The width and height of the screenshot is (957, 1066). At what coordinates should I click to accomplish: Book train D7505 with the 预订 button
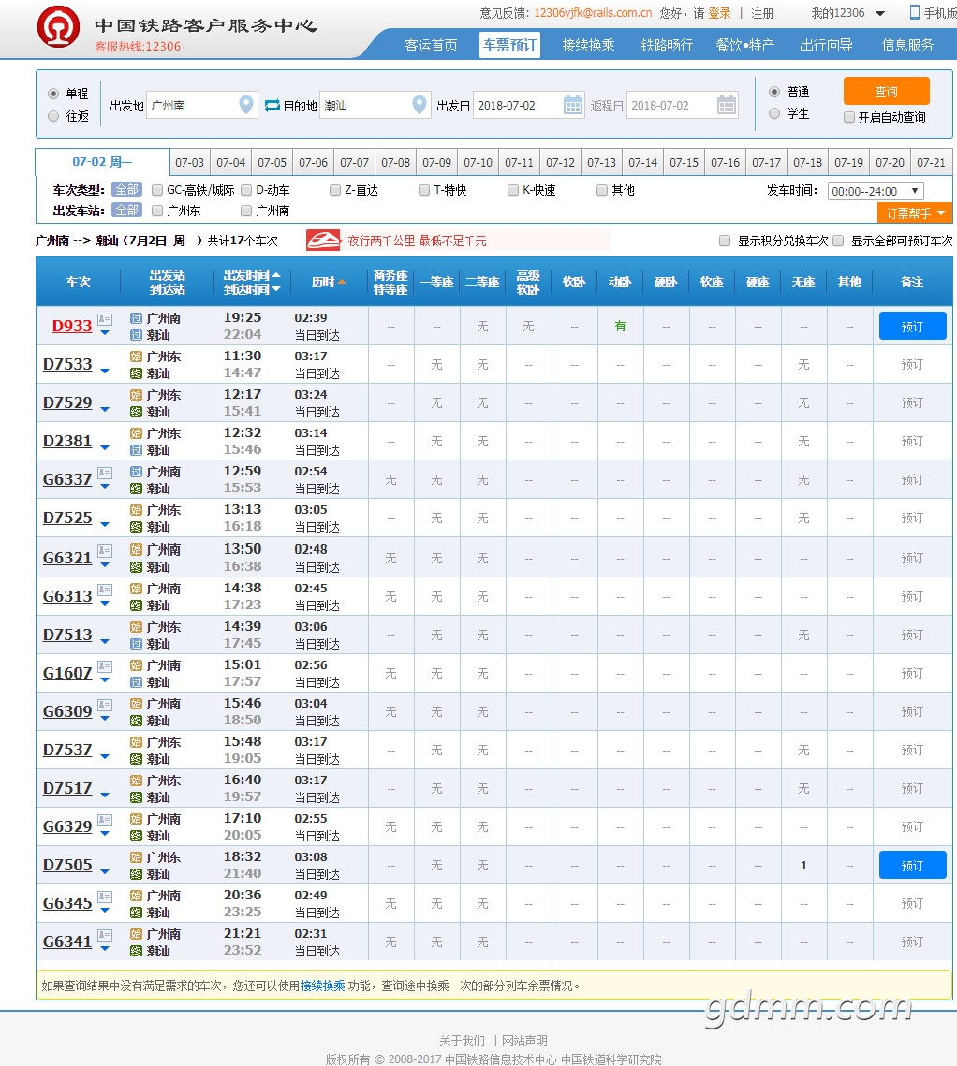[912, 866]
